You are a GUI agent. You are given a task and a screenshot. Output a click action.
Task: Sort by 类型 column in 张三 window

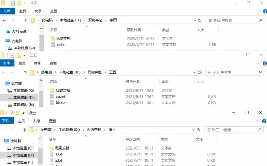pos(164,139)
